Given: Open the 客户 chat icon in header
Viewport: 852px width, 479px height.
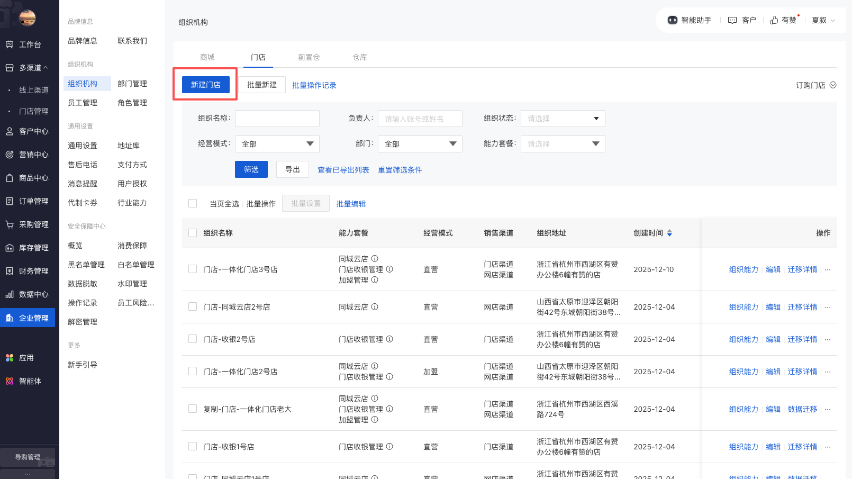Looking at the screenshot, I should tap(732, 20).
